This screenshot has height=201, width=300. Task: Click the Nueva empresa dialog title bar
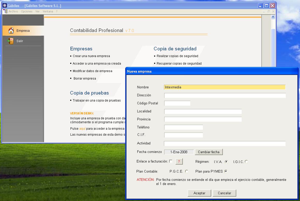(x=212, y=71)
